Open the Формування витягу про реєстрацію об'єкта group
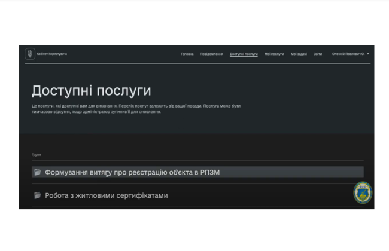Image resolution: width=389 pixels, height=251 pixels. (x=197, y=172)
